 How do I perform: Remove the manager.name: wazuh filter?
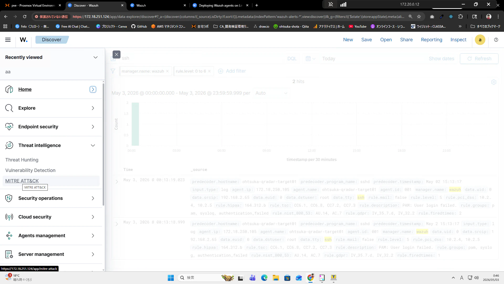coord(167,71)
